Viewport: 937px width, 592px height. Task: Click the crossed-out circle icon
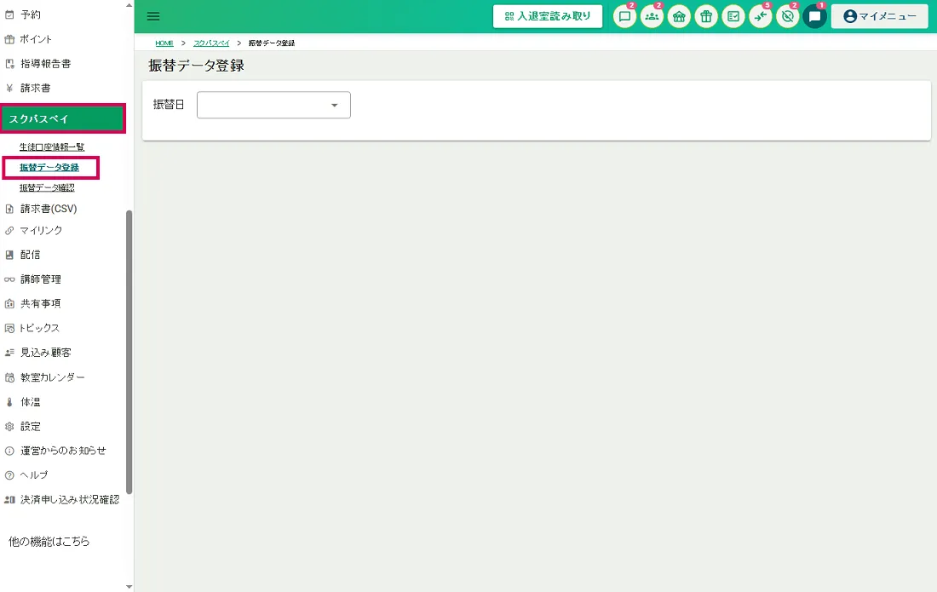tap(787, 17)
